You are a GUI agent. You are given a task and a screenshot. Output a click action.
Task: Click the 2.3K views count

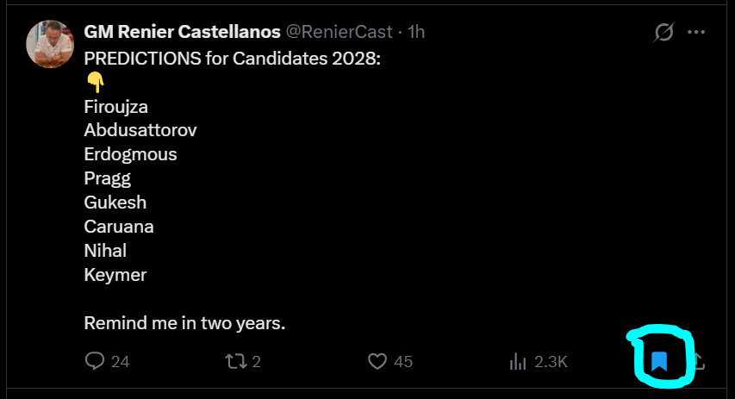[551, 361]
